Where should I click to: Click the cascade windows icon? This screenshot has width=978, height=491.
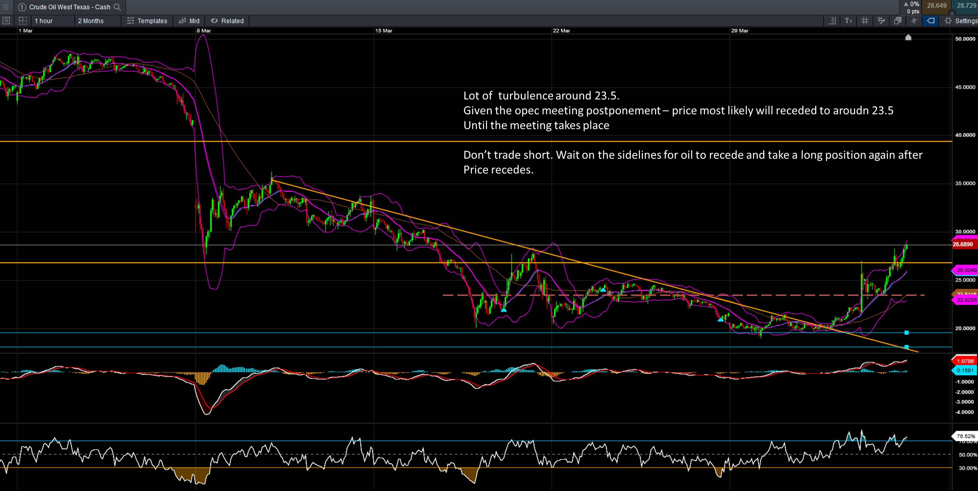click(897, 21)
